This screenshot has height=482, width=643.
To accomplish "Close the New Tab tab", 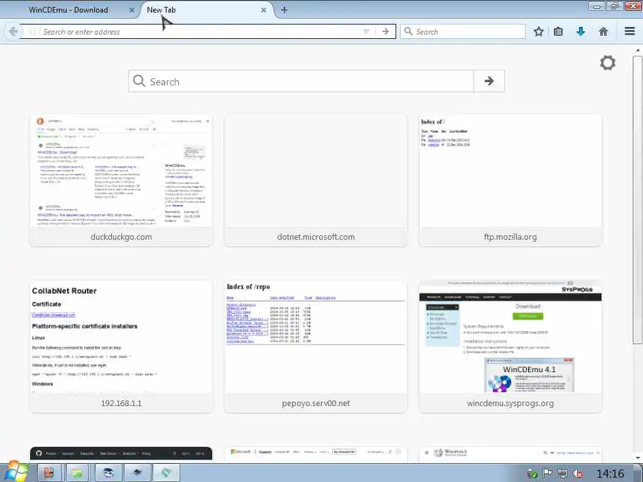I will click(264, 10).
